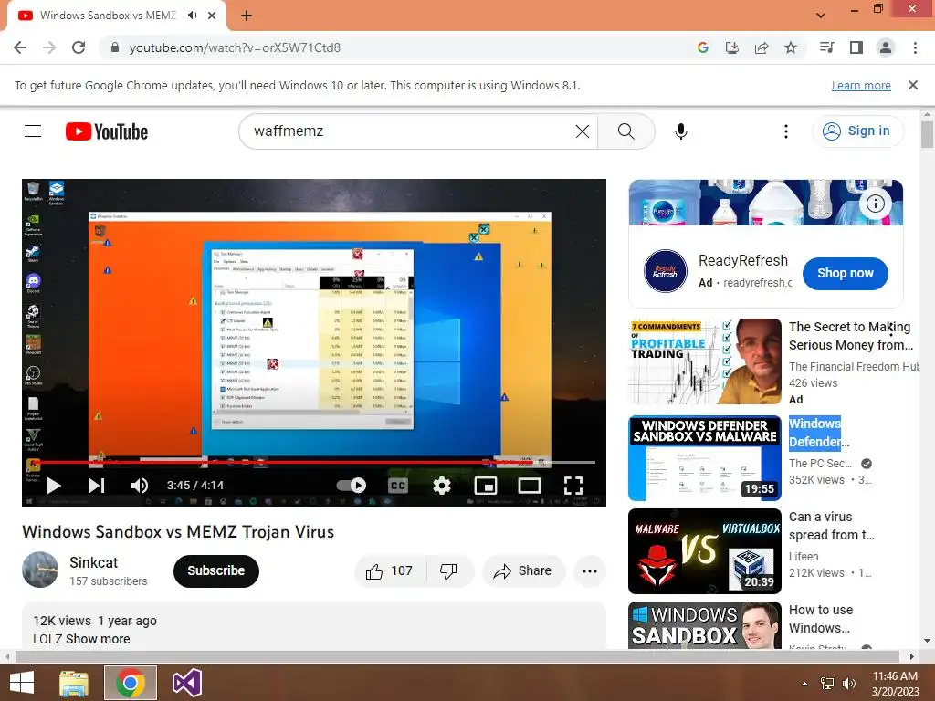Click the Shop now button

coord(845,274)
